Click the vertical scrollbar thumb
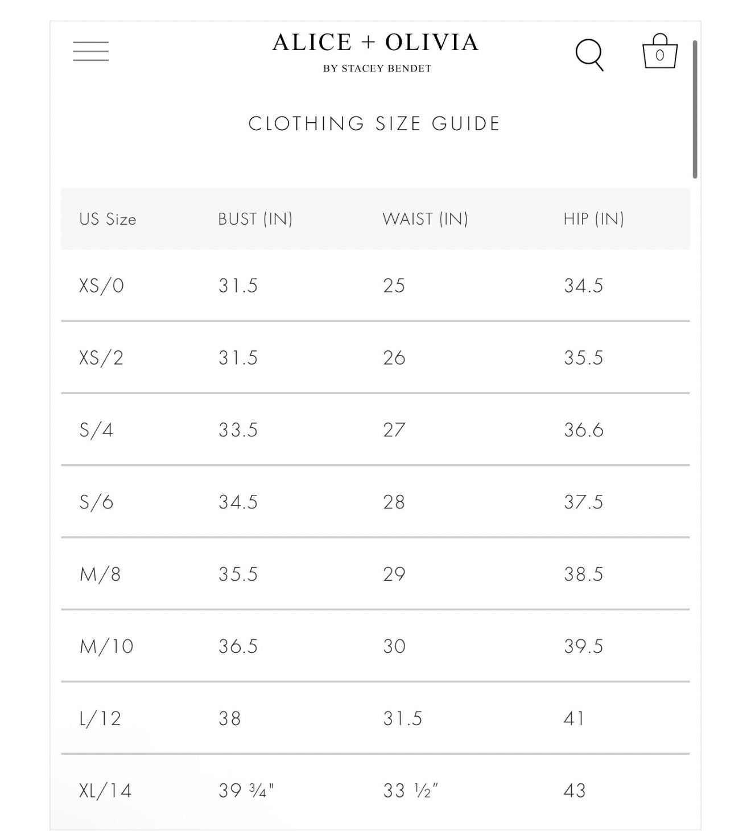 pos(695,109)
